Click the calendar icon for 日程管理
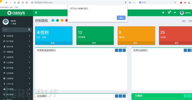This screenshot has height=100, width=192. click(4, 78)
